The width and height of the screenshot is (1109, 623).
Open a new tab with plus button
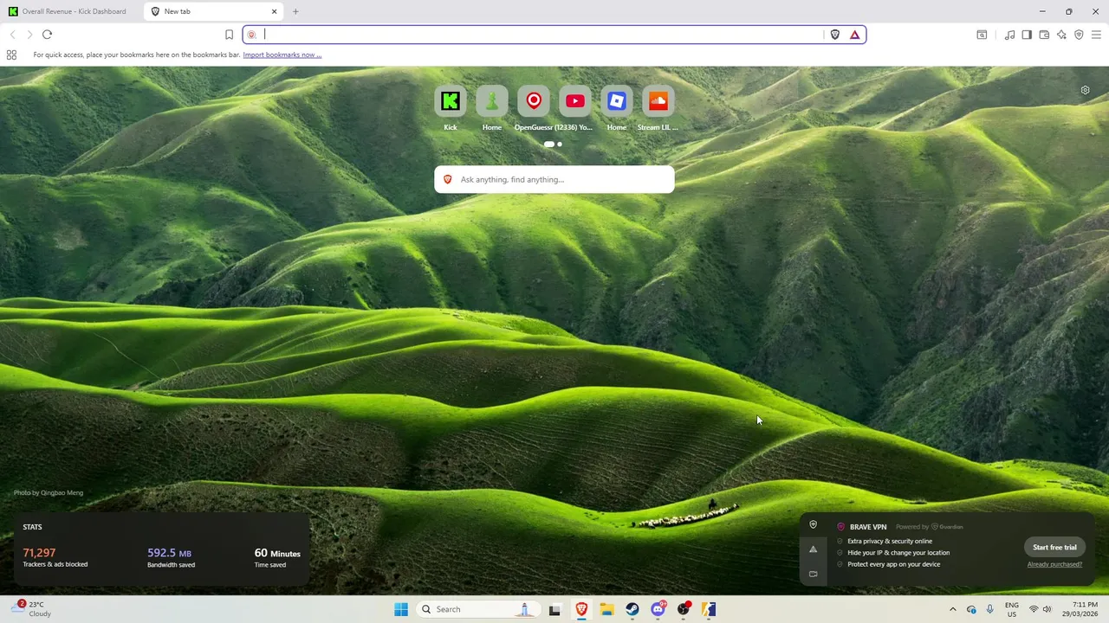[x=295, y=11]
